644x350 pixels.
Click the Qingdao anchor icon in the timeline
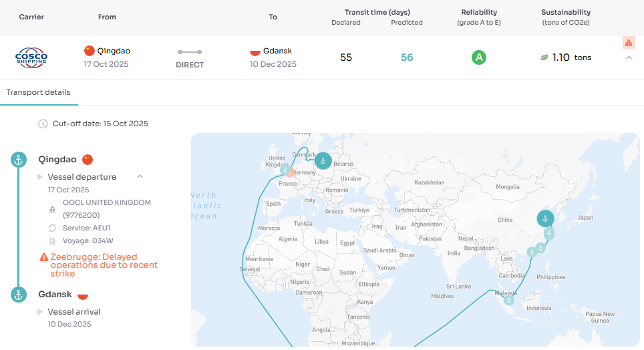click(x=19, y=160)
